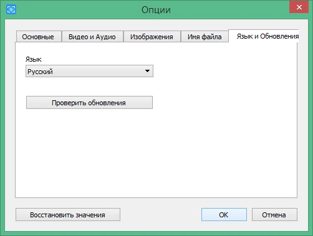
Task: Click the Восстановить значения button
Action: pos(68,215)
